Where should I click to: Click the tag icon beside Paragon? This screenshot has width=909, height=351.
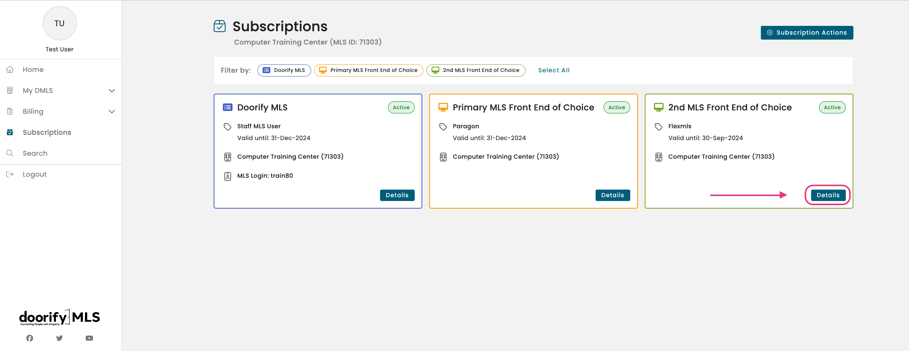point(443,127)
